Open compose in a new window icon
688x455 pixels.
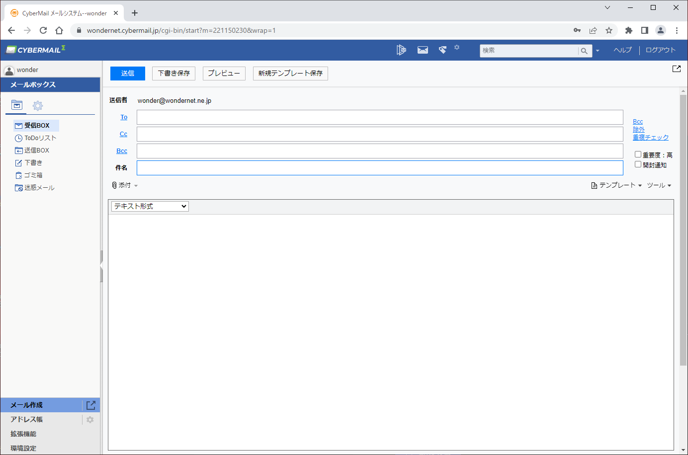coord(677,69)
